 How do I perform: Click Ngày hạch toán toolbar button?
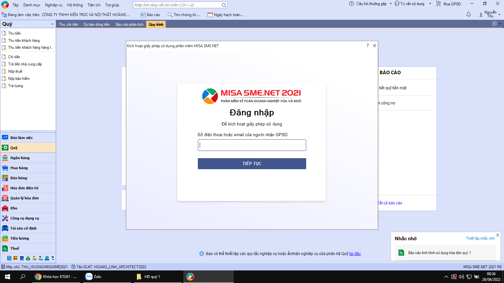[226, 15]
